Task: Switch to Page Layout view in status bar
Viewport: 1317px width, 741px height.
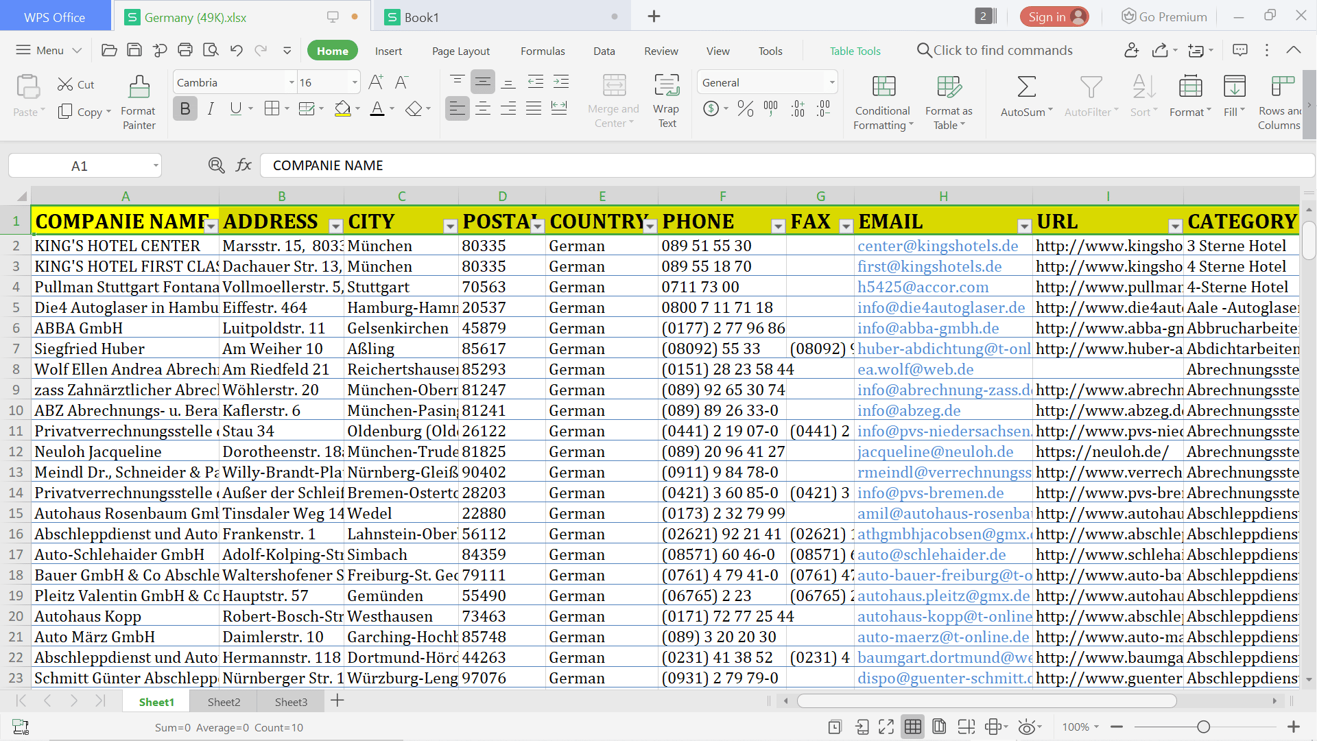Action: (x=939, y=727)
